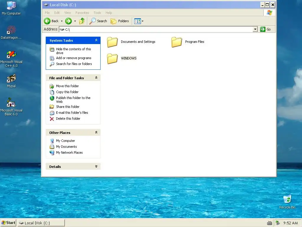302x227 pixels.
Task: Click the red X delete icon
Action: [52, 119]
